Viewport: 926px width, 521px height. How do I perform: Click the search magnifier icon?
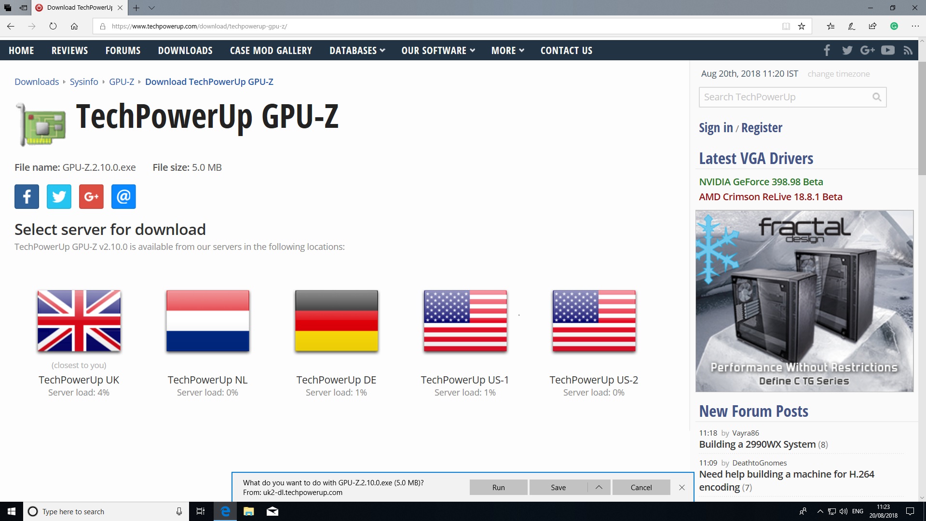(876, 97)
